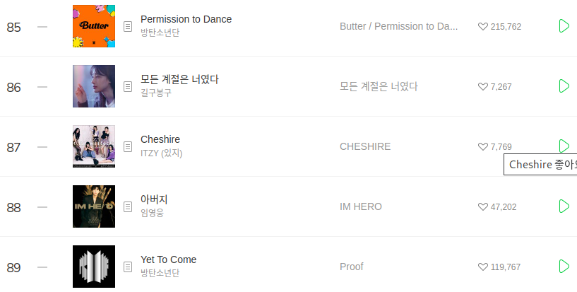Open the Proof album link
The width and height of the screenshot is (577, 292).
(x=352, y=267)
